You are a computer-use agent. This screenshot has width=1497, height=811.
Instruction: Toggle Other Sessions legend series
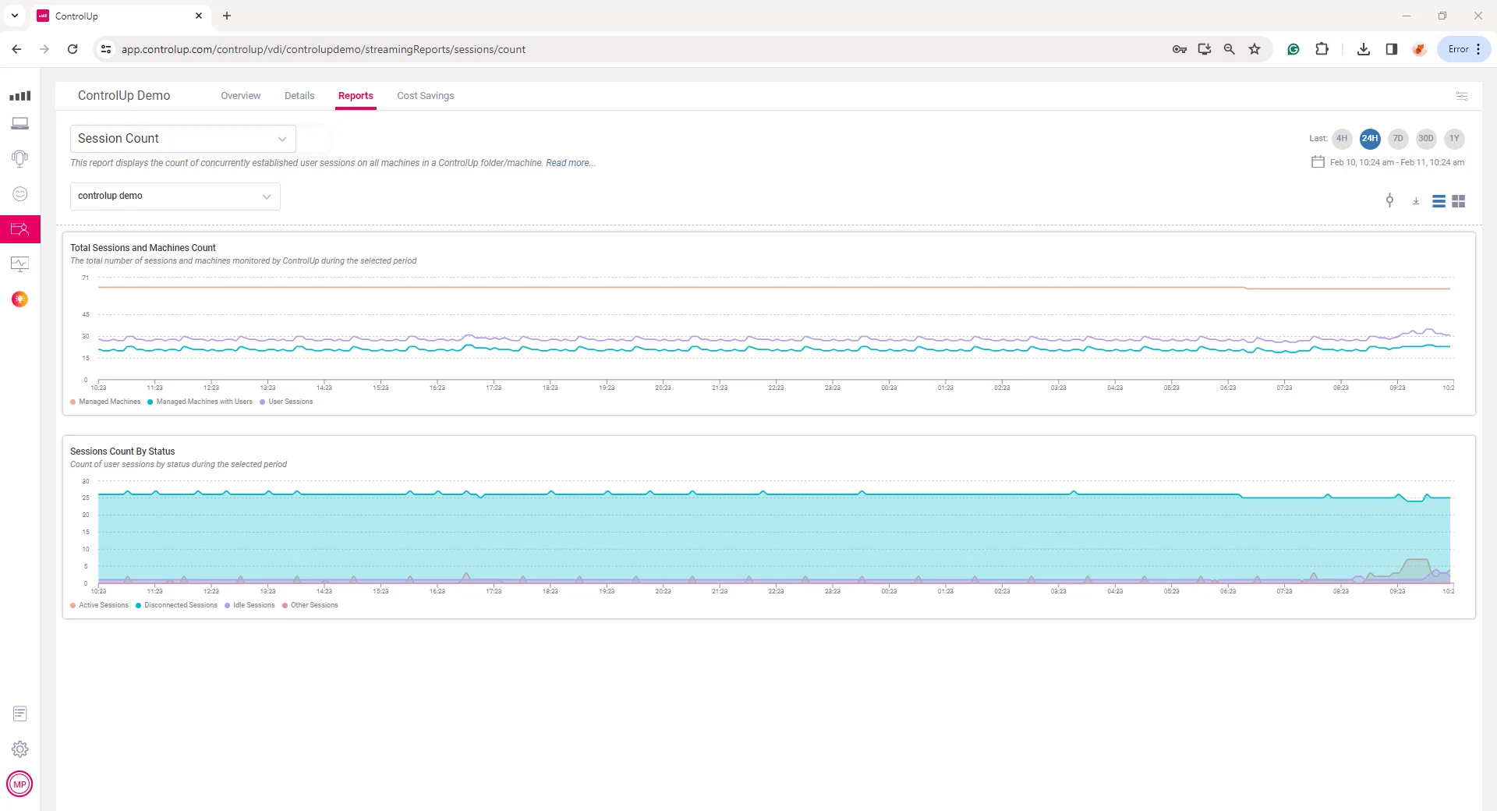pos(310,605)
